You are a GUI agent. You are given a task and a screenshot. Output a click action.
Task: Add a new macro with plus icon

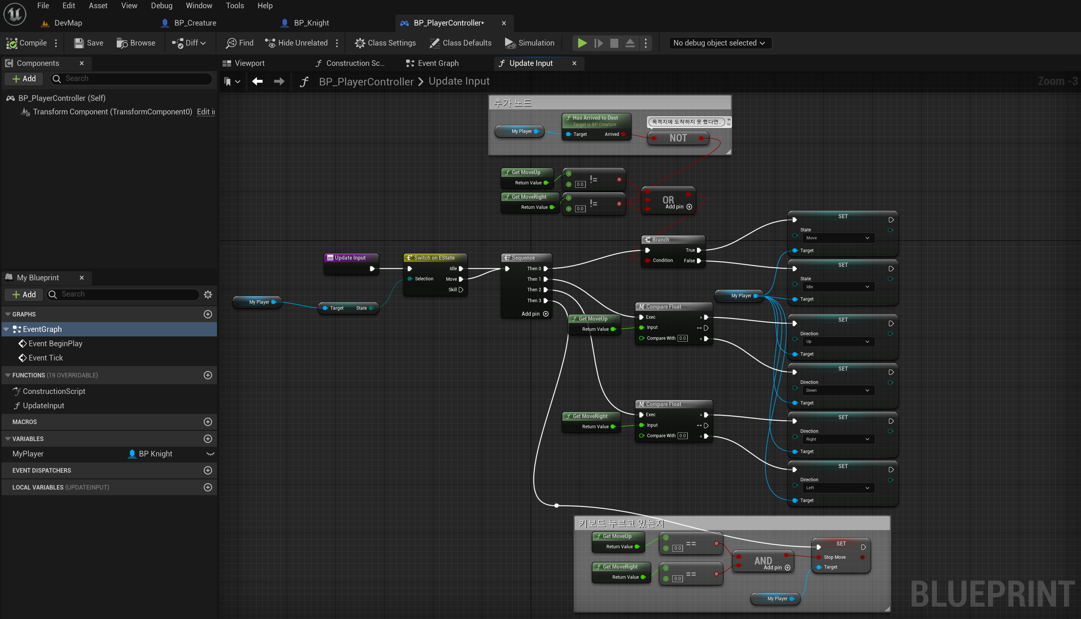tap(208, 422)
